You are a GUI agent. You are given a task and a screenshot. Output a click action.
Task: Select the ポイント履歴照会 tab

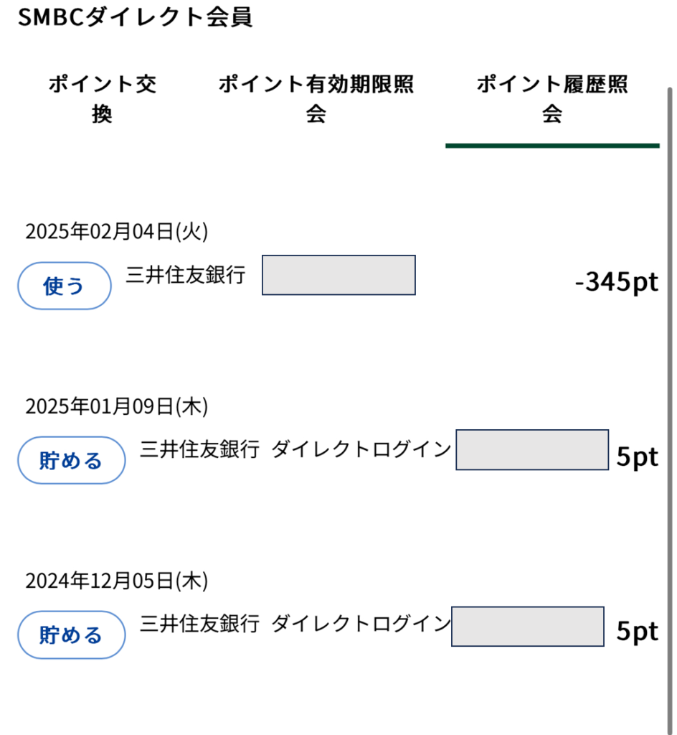(x=552, y=99)
